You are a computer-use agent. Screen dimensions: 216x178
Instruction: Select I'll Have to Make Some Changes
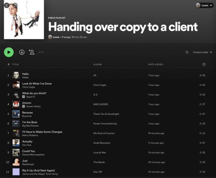42,132
